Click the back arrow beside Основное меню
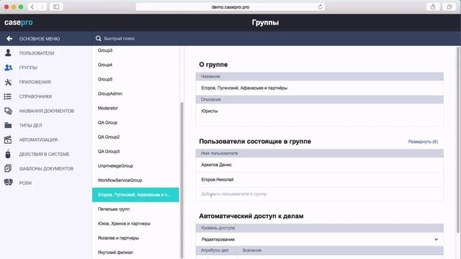 click(9, 38)
